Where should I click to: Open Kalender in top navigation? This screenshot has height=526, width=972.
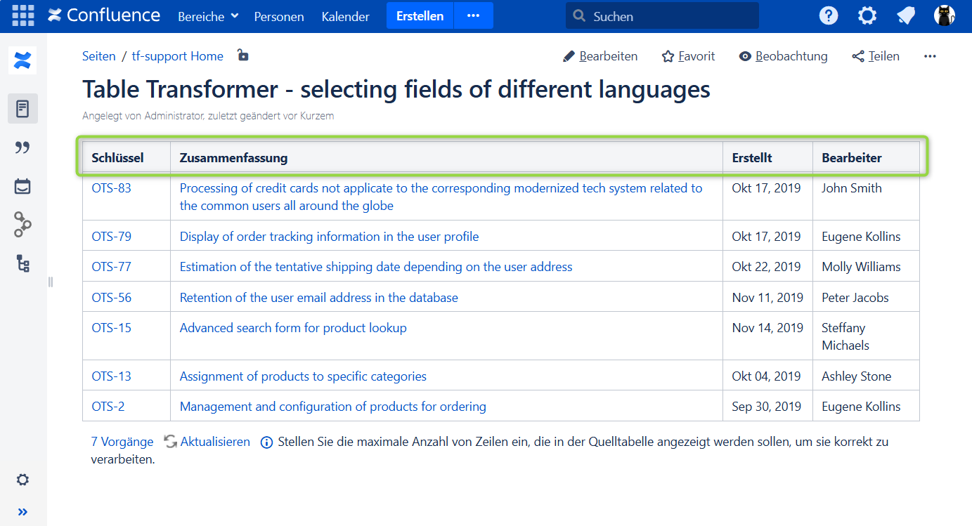coord(345,16)
